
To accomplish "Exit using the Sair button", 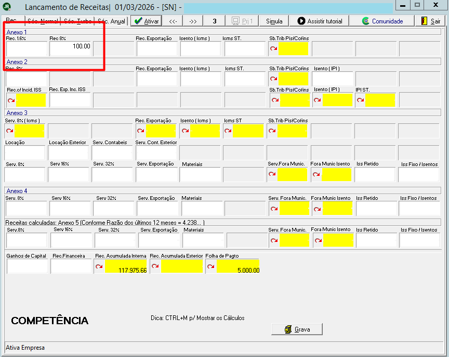I will point(431,21).
